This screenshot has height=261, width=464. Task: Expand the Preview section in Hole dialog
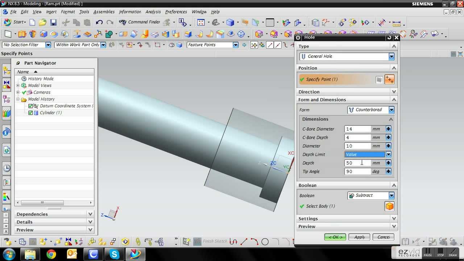point(347,227)
